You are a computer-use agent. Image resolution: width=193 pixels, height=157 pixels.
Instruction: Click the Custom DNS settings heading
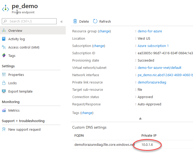89,127
